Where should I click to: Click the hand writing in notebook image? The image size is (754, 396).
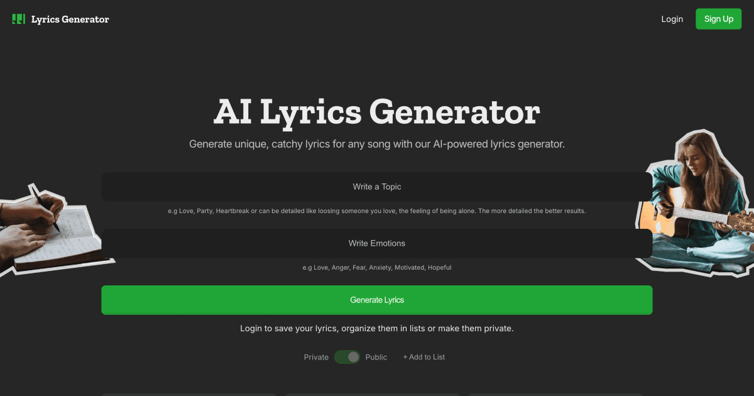(x=50, y=229)
